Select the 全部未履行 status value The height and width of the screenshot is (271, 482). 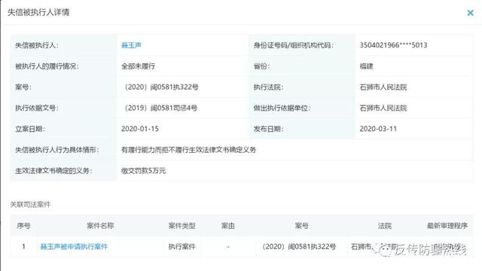pos(138,66)
